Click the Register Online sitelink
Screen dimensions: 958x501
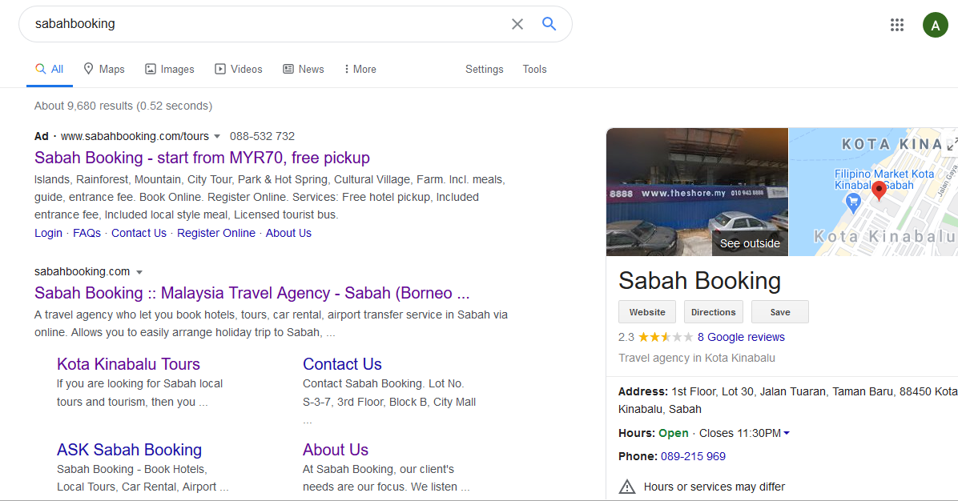pos(216,233)
